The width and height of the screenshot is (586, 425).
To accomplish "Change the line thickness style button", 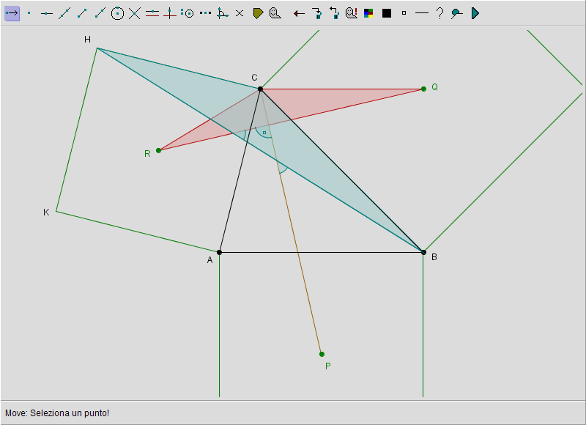I will point(421,13).
